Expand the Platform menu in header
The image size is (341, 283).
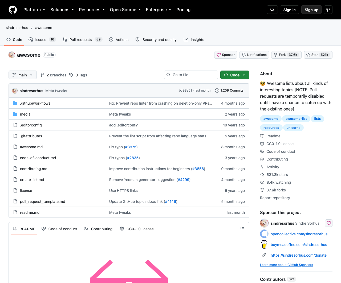coord(34,10)
